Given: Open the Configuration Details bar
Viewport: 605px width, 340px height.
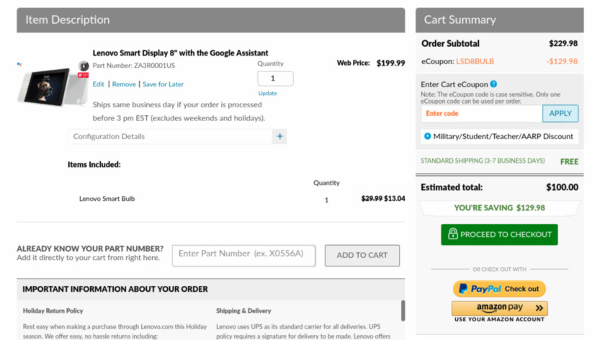Looking at the screenshot, I should [x=169, y=136].
